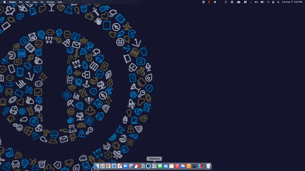Launch Zoom from the dock
The image size is (305, 171).
click(x=125, y=166)
